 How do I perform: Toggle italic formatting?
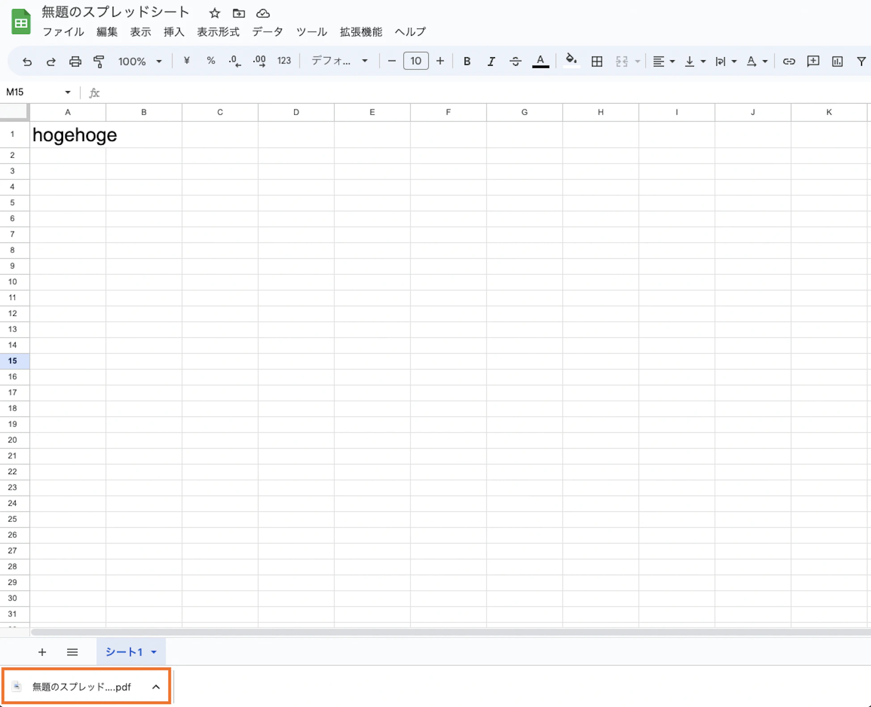coord(491,61)
